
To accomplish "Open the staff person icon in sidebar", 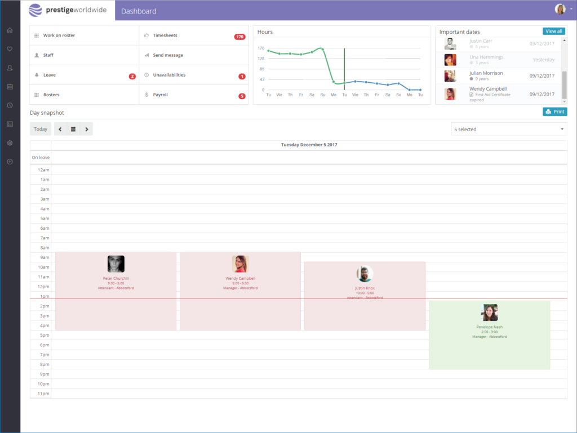I will tap(10, 68).
